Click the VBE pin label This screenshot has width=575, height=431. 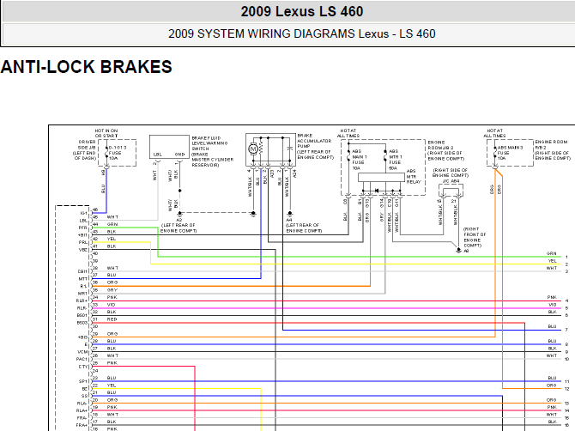tap(83, 250)
